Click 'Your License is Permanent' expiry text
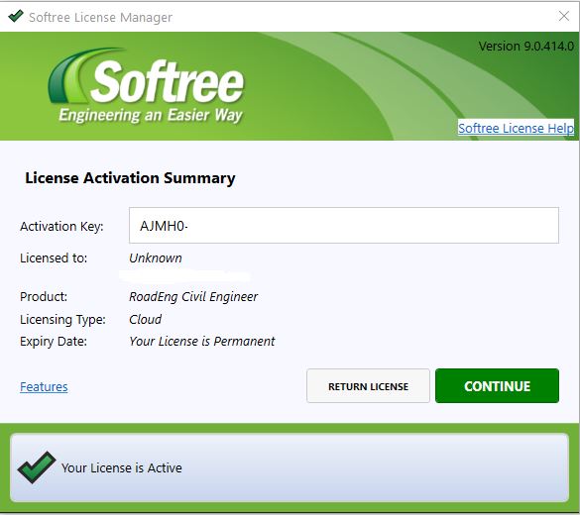The image size is (580, 515). click(x=202, y=341)
